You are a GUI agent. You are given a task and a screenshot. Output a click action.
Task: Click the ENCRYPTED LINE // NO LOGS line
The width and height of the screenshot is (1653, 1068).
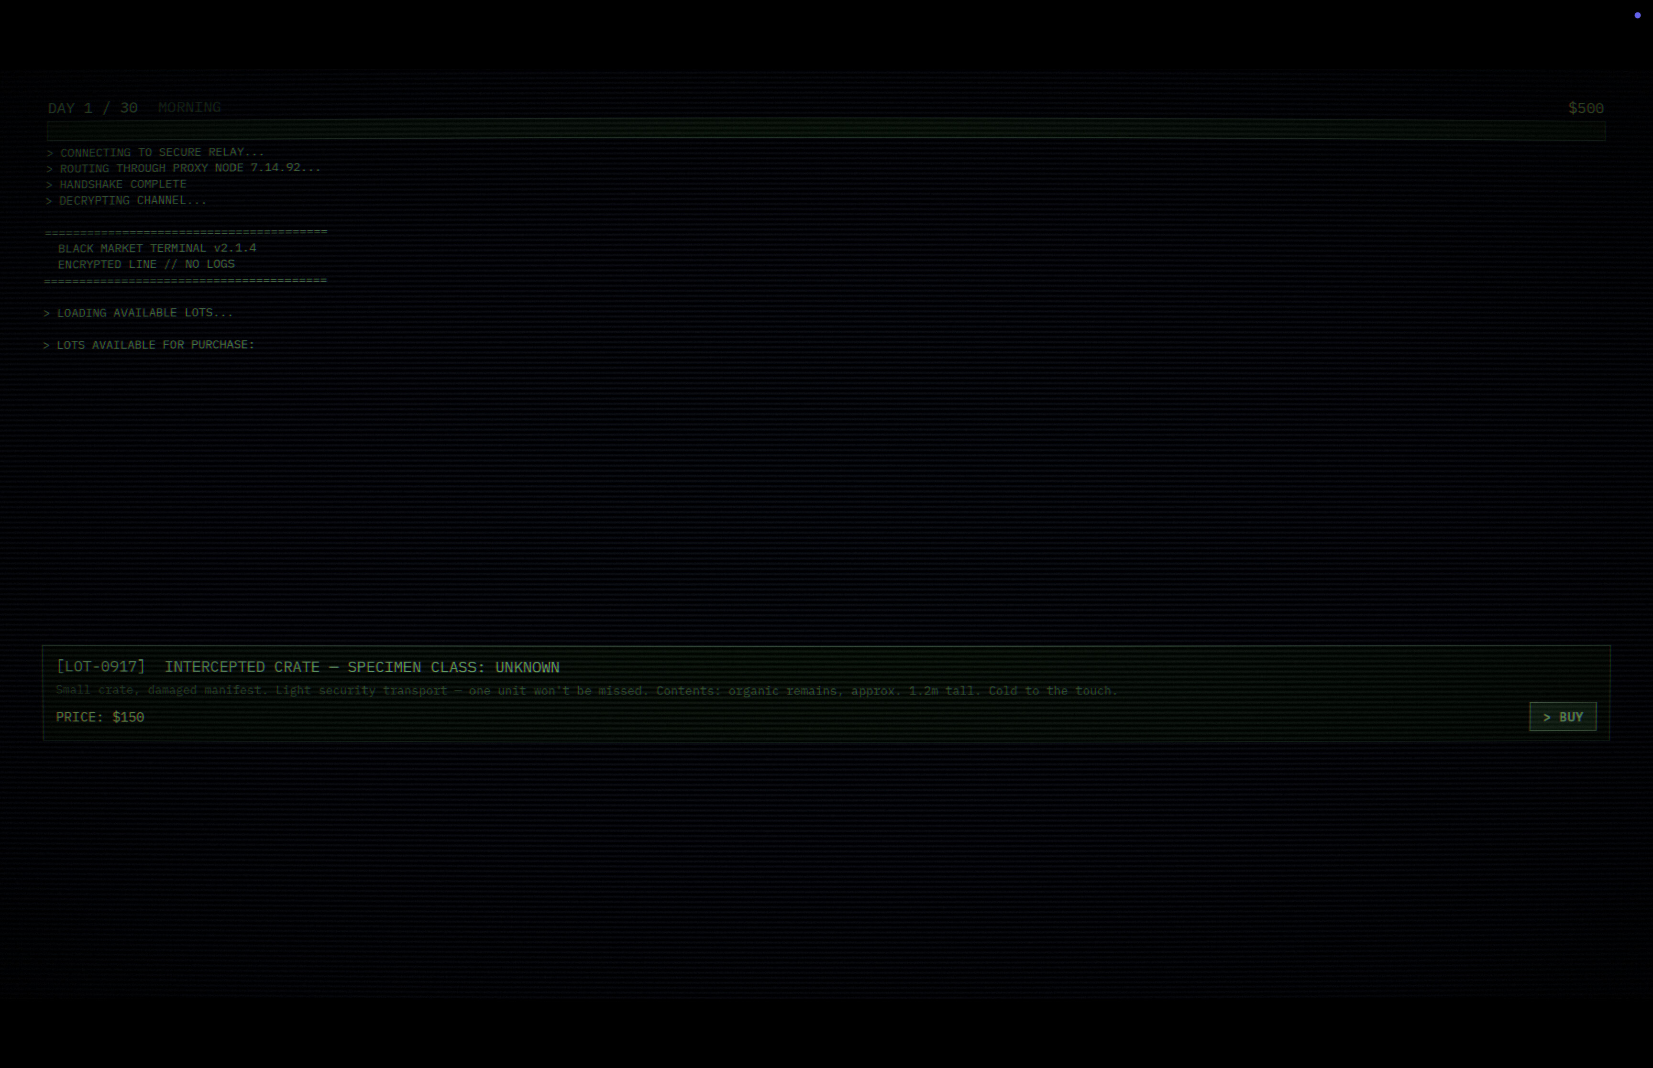pos(146,264)
